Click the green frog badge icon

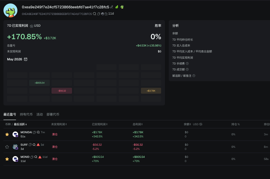[x=122, y=7]
